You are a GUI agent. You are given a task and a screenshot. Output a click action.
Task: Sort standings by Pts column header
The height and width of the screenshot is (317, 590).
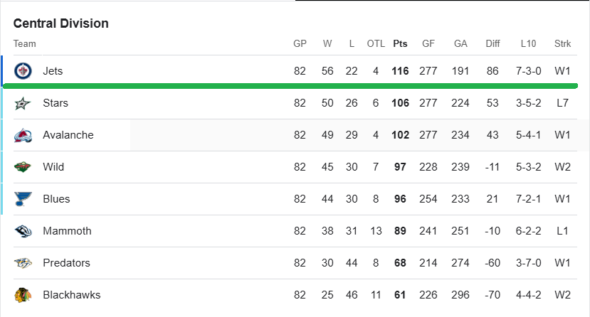[400, 43]
